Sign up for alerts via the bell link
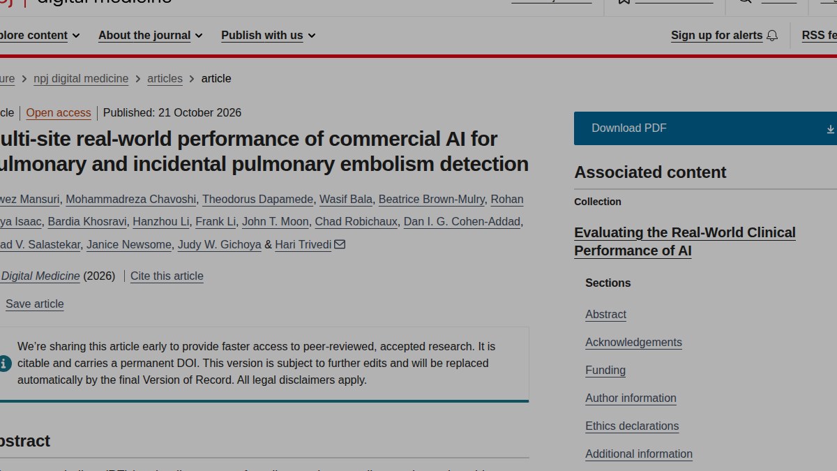Image resolution: width=837 pixels, height=471 pixels. click(x=724, y=35)
